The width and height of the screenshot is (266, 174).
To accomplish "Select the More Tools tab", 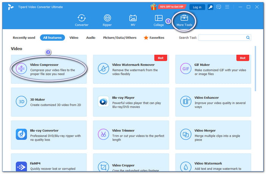I will 184,21.
